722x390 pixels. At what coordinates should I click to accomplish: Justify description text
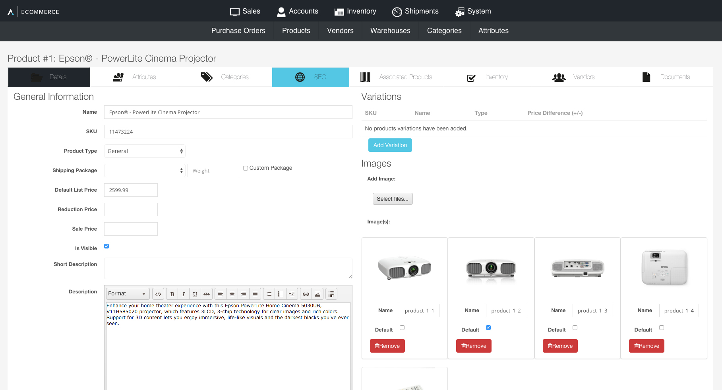tap(255, 294)
